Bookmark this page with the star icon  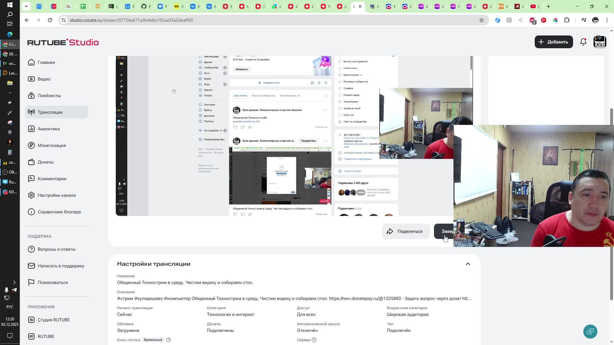point(481,20)
